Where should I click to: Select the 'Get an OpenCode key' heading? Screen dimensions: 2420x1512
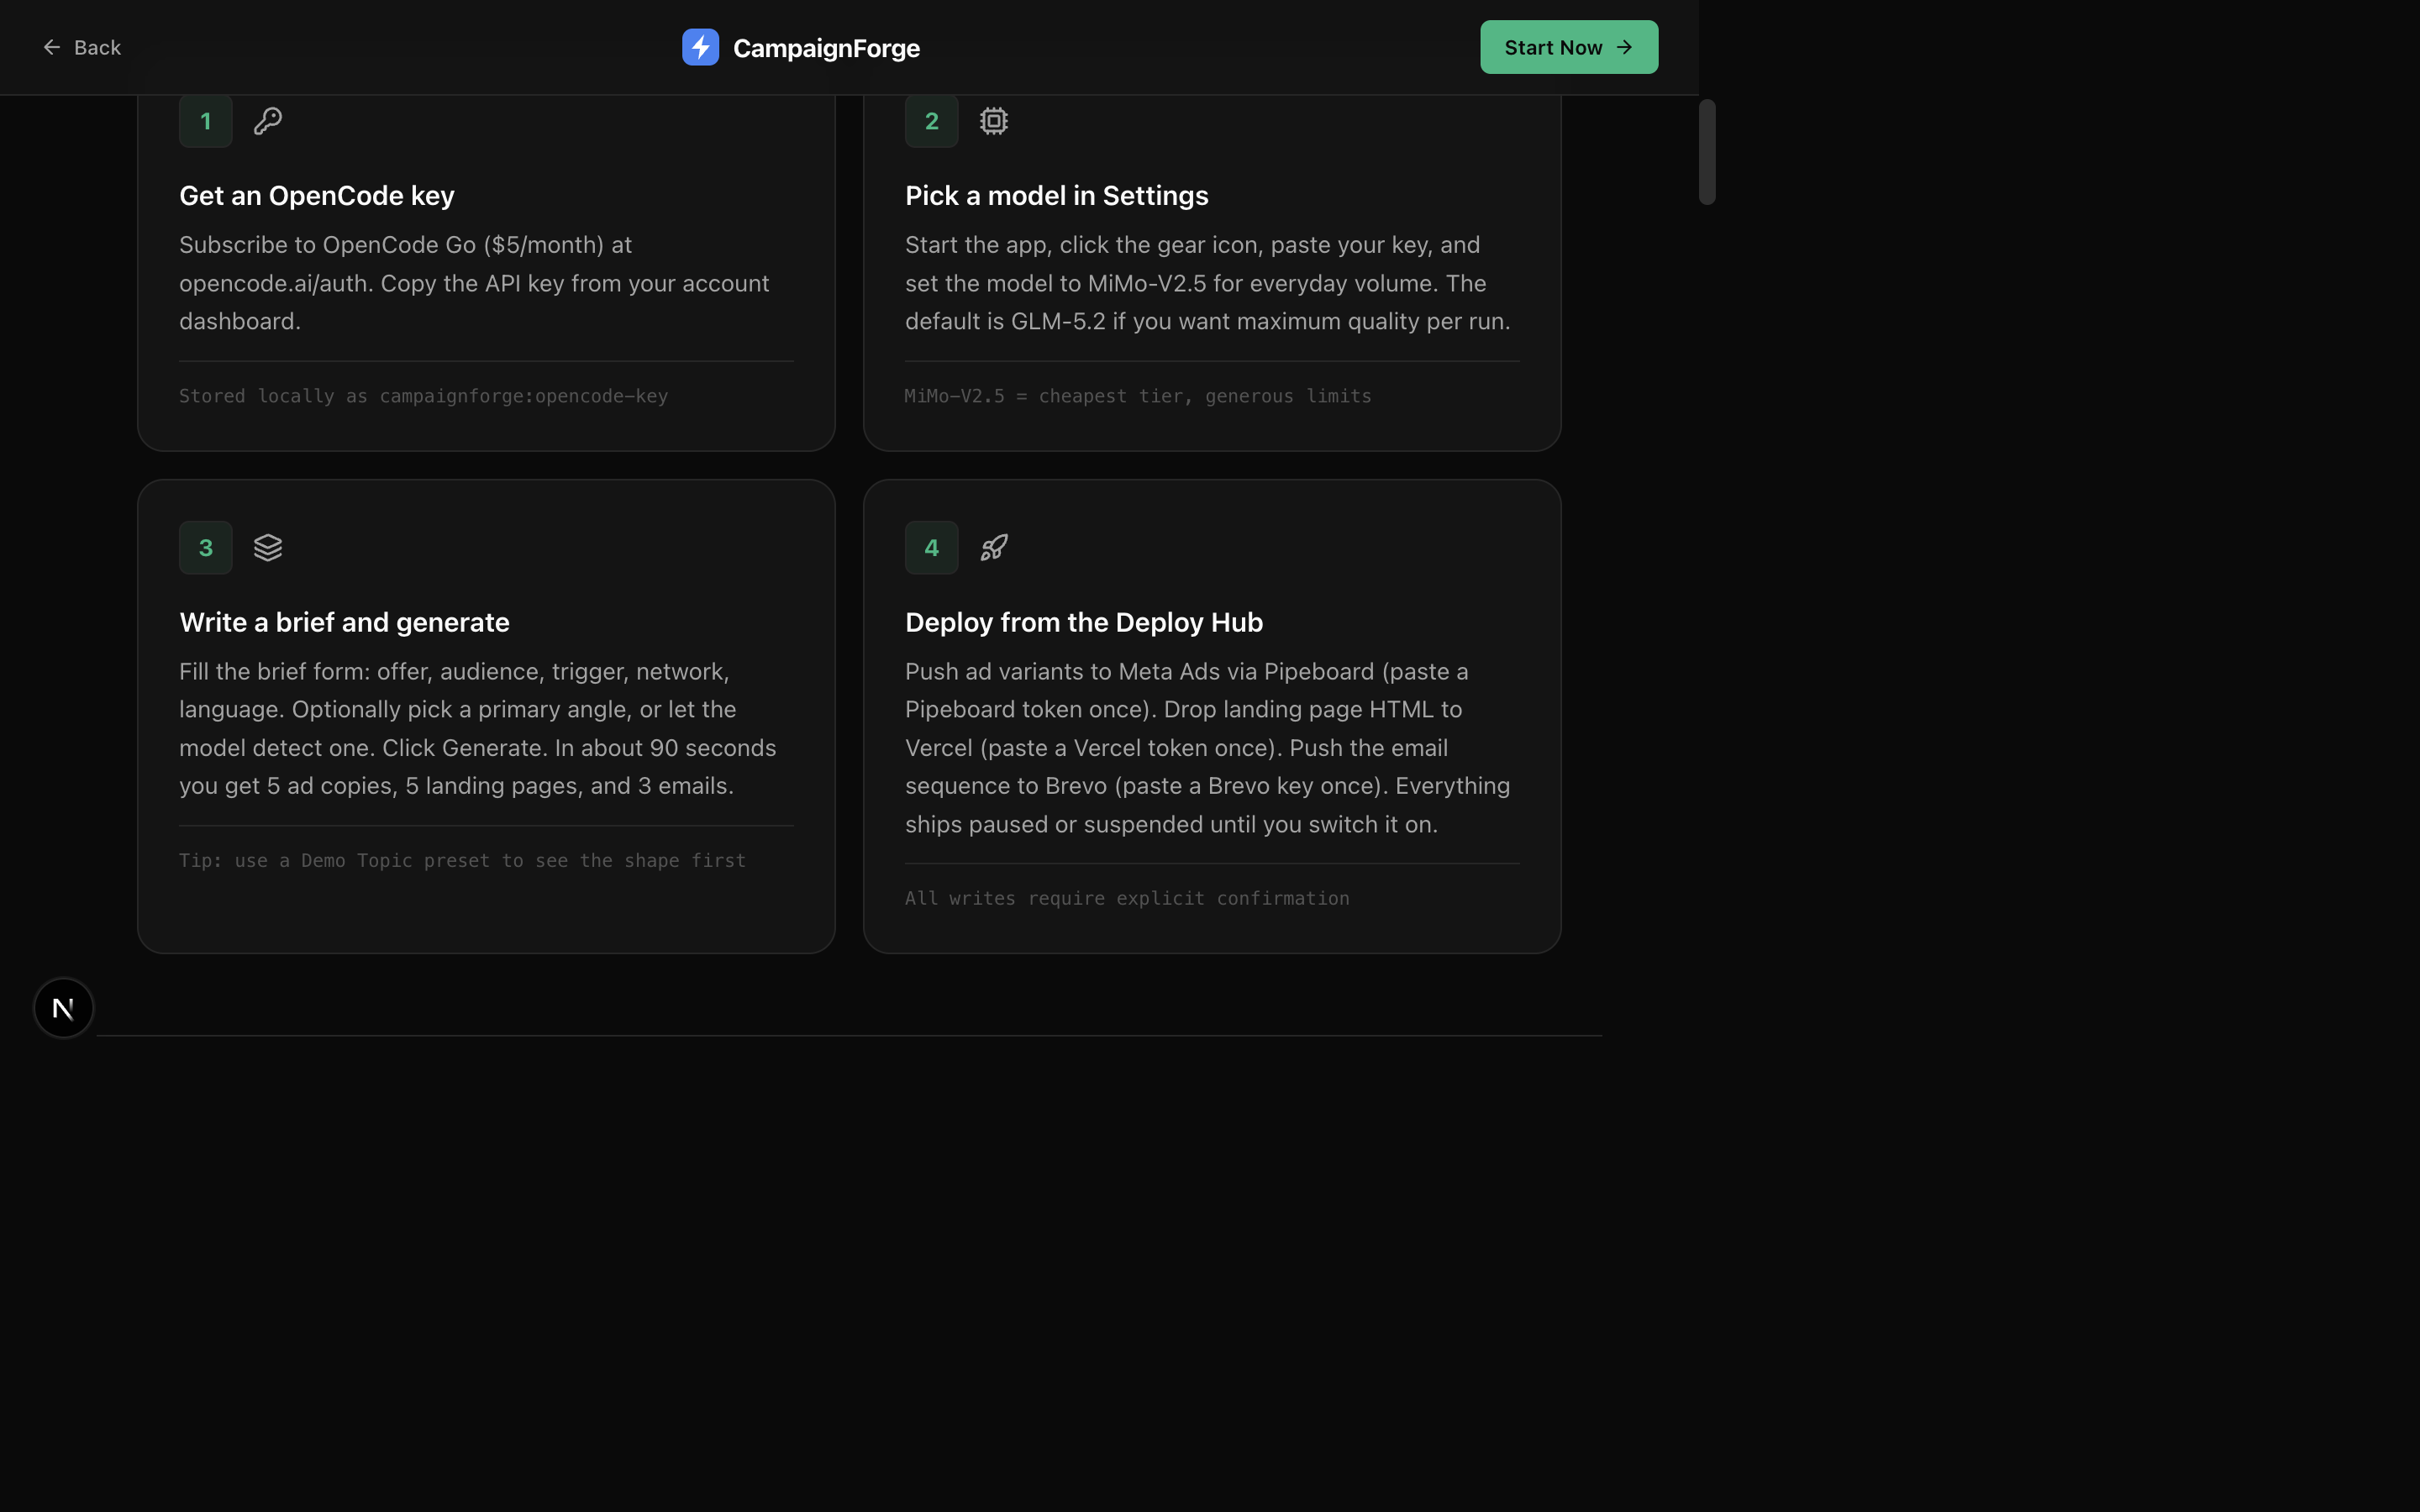click(x=317, y=196)
